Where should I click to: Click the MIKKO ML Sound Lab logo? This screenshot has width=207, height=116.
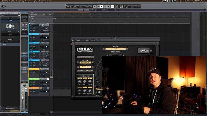pos(85,50)
